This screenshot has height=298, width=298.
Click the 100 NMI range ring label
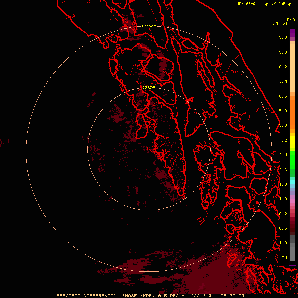click(149, 26)
